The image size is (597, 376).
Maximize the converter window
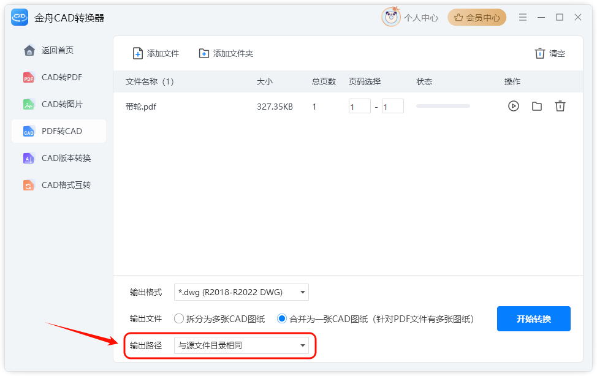point(560,17)
